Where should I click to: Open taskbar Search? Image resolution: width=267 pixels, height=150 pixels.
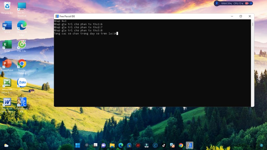pyautogui.click(x=87, y=145)
